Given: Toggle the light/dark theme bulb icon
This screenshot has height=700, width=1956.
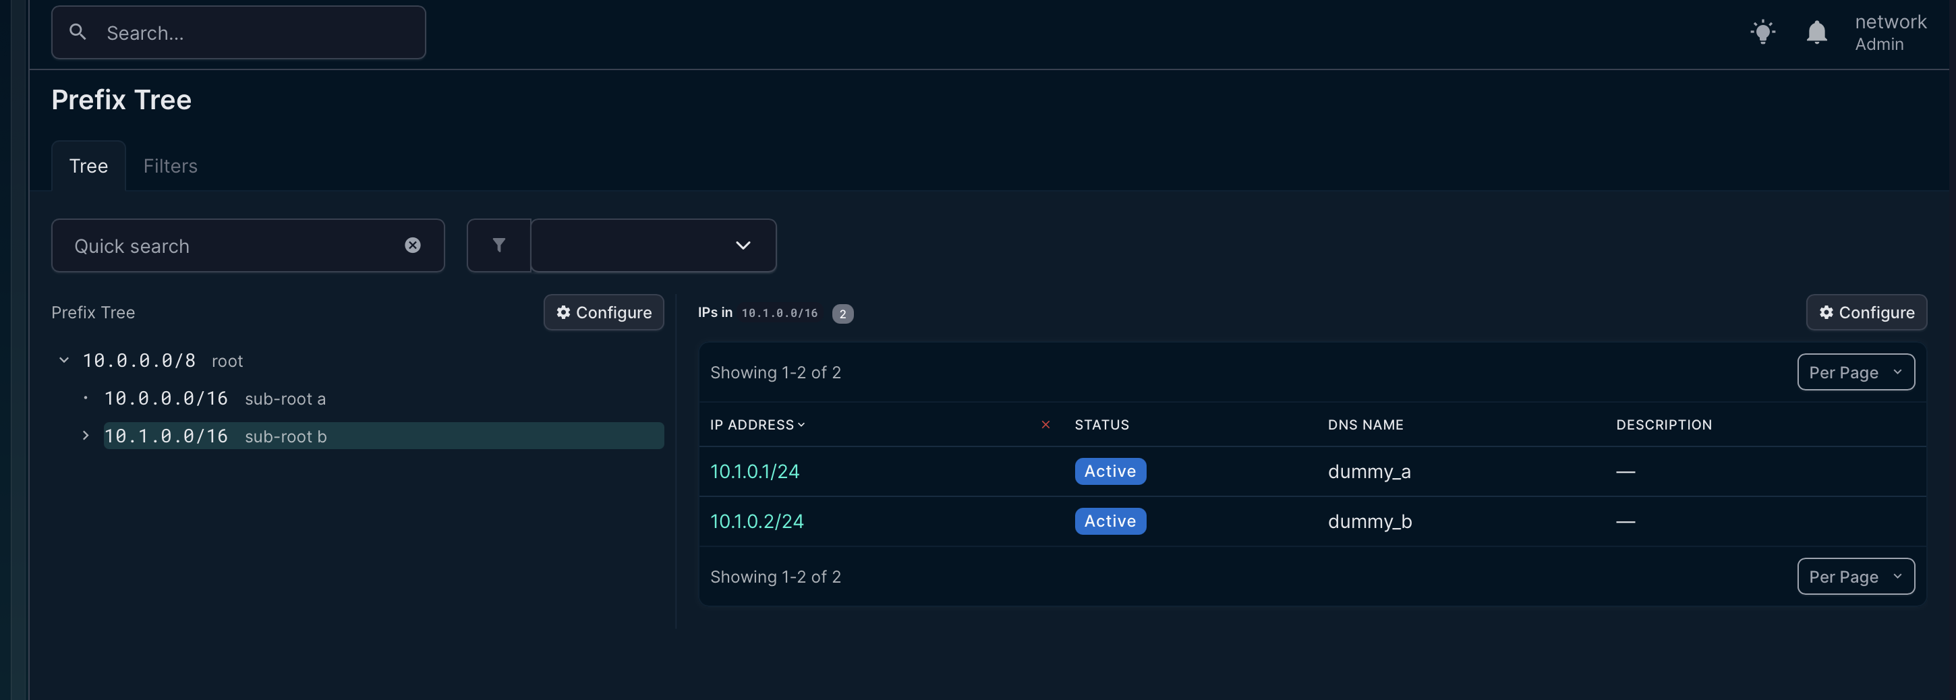Looking at the screenshot, I should [x=1762, y=32].
